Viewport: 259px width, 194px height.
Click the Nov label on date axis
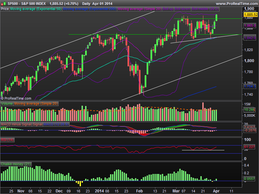click(x=21, y=191)
